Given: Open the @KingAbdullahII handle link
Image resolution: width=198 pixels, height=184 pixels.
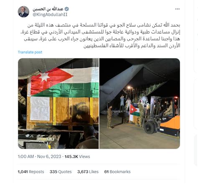Looking at the screenshot, I should click(x=50, y=15).
